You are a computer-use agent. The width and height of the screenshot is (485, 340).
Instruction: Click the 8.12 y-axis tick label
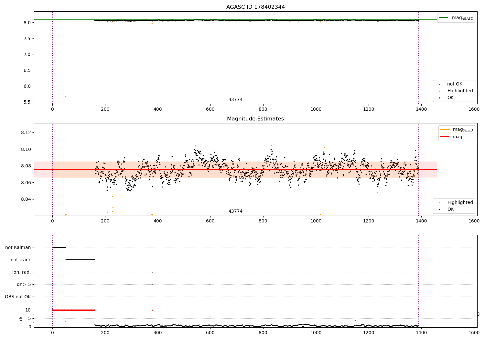[x=26, y=133]
